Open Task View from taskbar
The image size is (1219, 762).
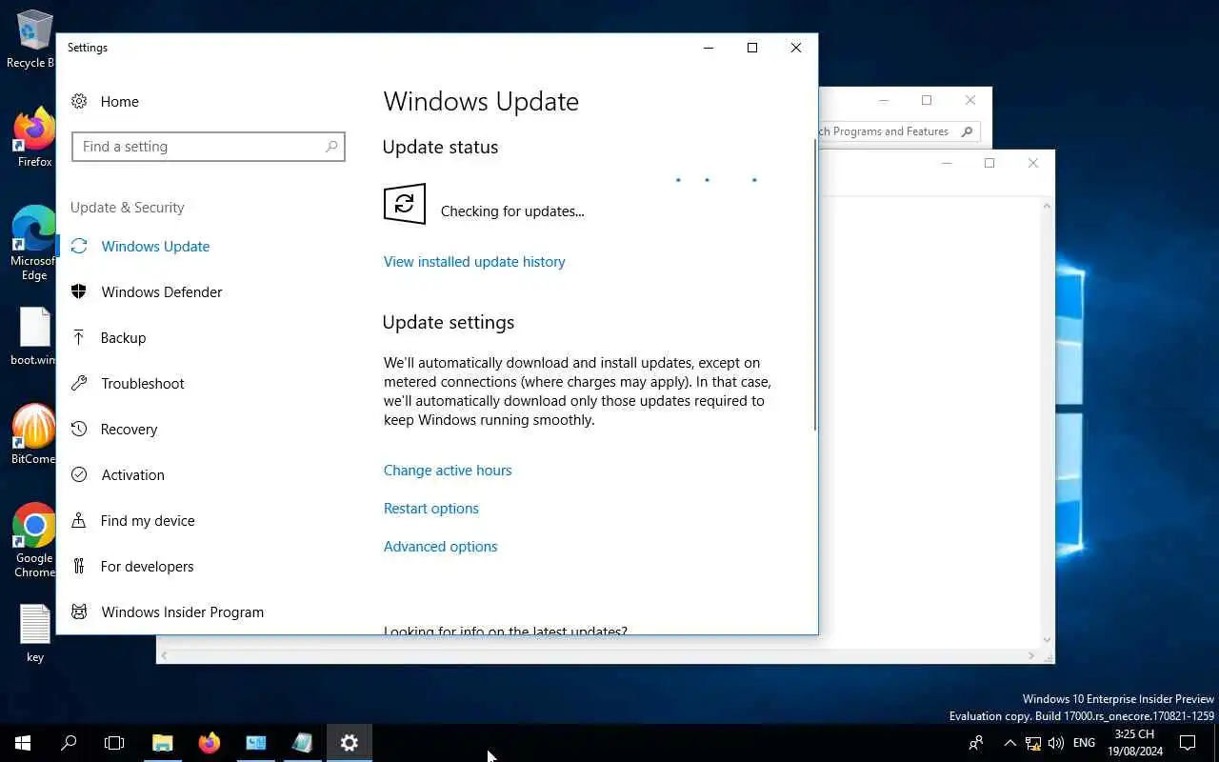click(114, 743)
